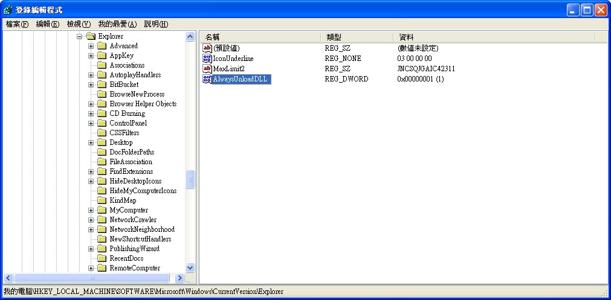
Task: Click the RecentDocs folder icon
Action: (x=102, y=258)
